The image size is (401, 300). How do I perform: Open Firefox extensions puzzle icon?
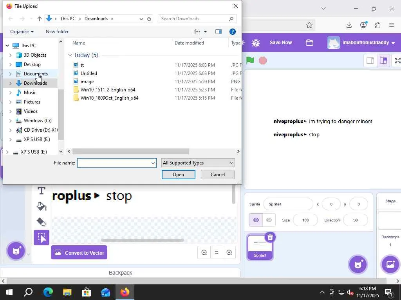[x=378, y=25]
